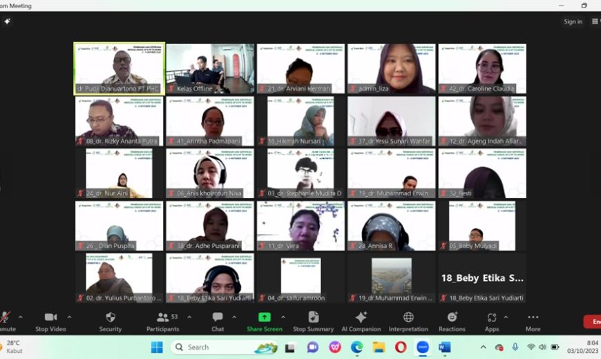This screenshot has height=359, width=601.
Task: Select dr Pudji Djanuartono PT PHC video tile
Action: (120, 68)
